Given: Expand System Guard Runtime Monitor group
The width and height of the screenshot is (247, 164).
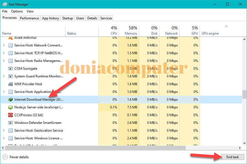Looking at the screenshot, I should click(x=4, y=76).
